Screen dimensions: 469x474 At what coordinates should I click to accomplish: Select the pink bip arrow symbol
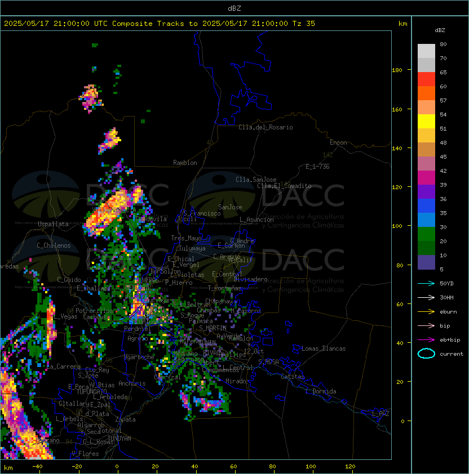click(x=426, y=326)
